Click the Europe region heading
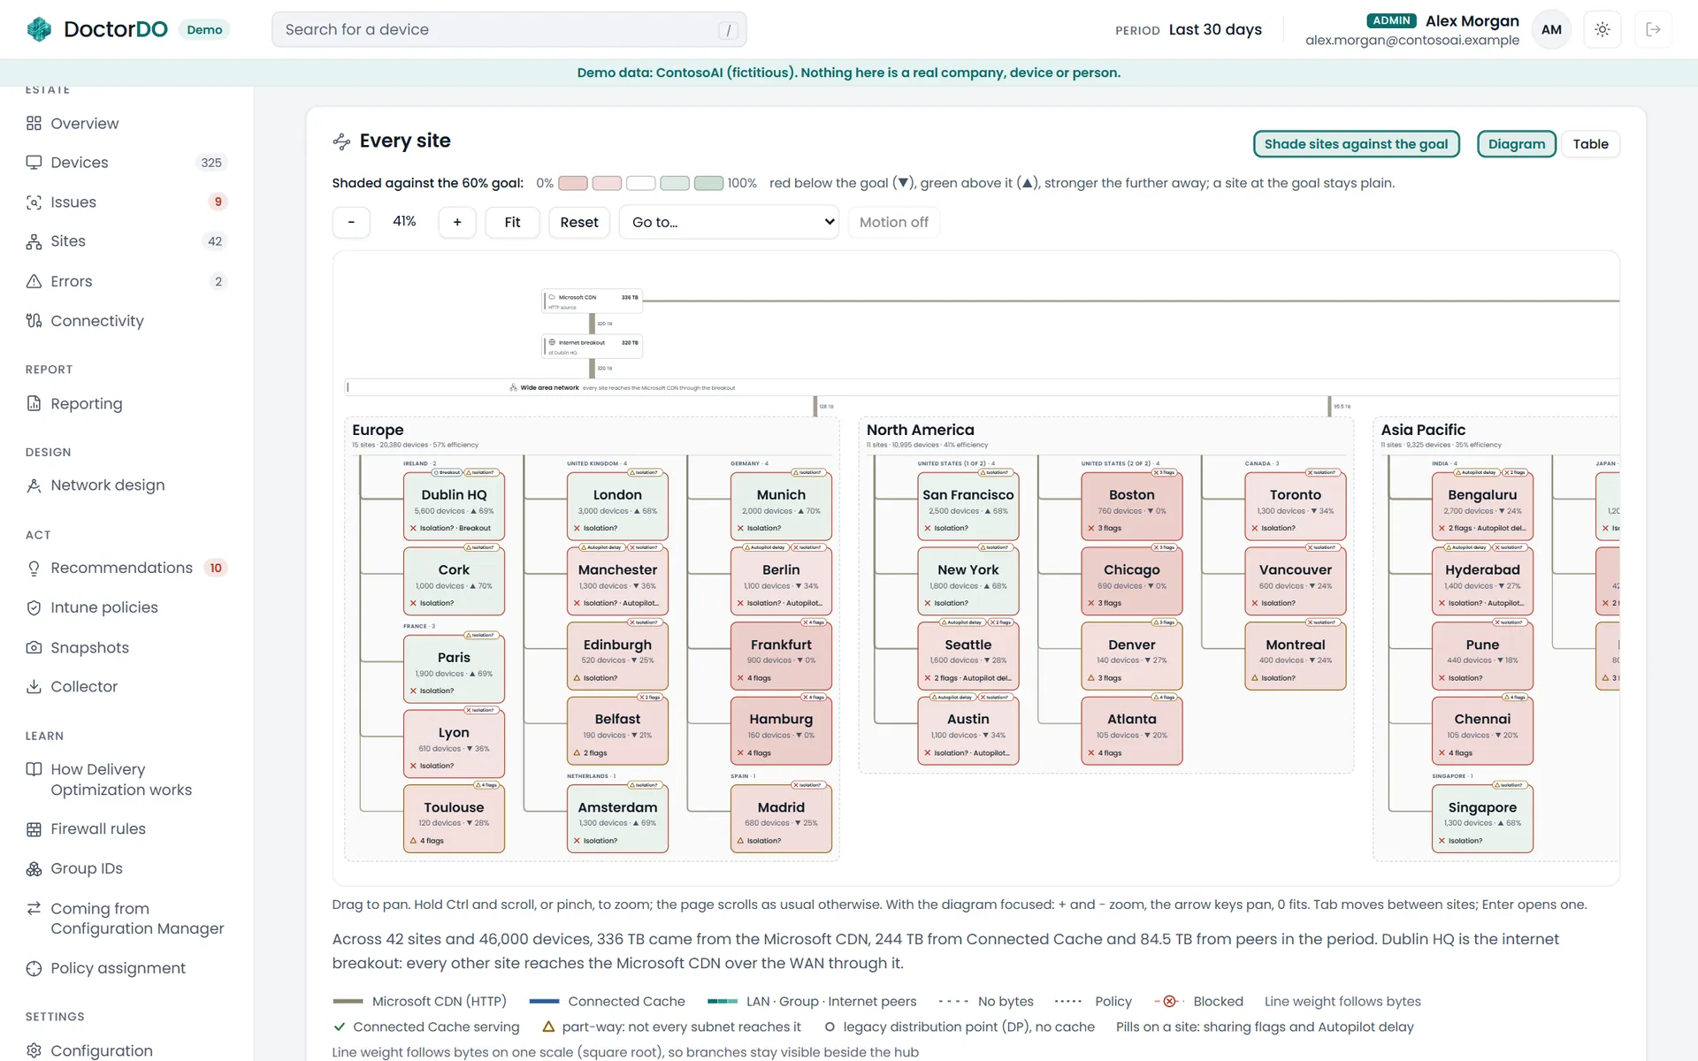The image size is (1698, 1061). pos(378,430)
